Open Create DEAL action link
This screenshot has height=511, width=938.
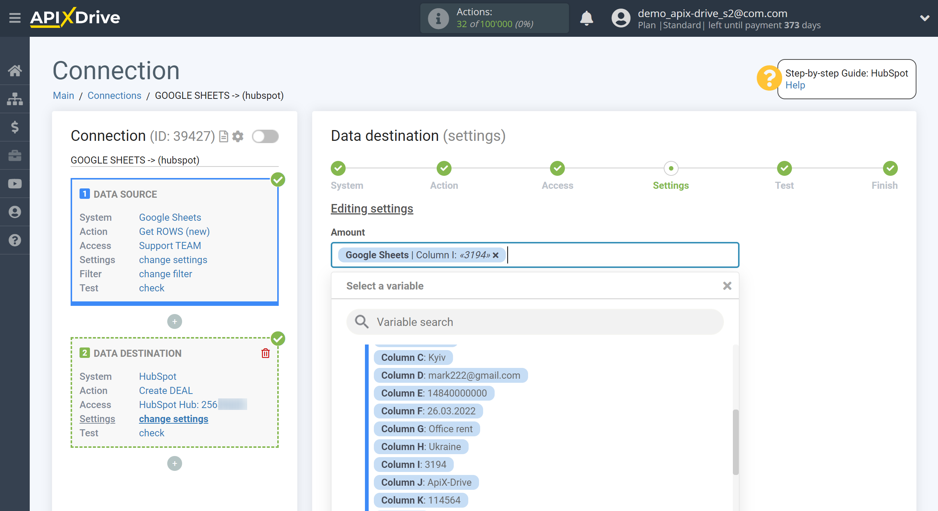tap(166, 391)
